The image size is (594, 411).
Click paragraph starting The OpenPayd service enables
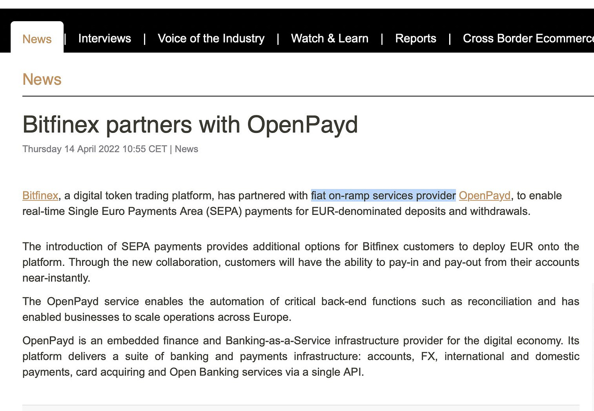(x=301, y=309)
